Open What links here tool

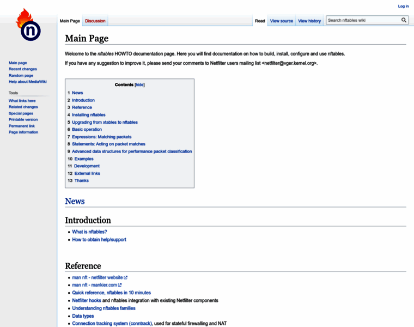pyautogui.click(x=22, y=101)
